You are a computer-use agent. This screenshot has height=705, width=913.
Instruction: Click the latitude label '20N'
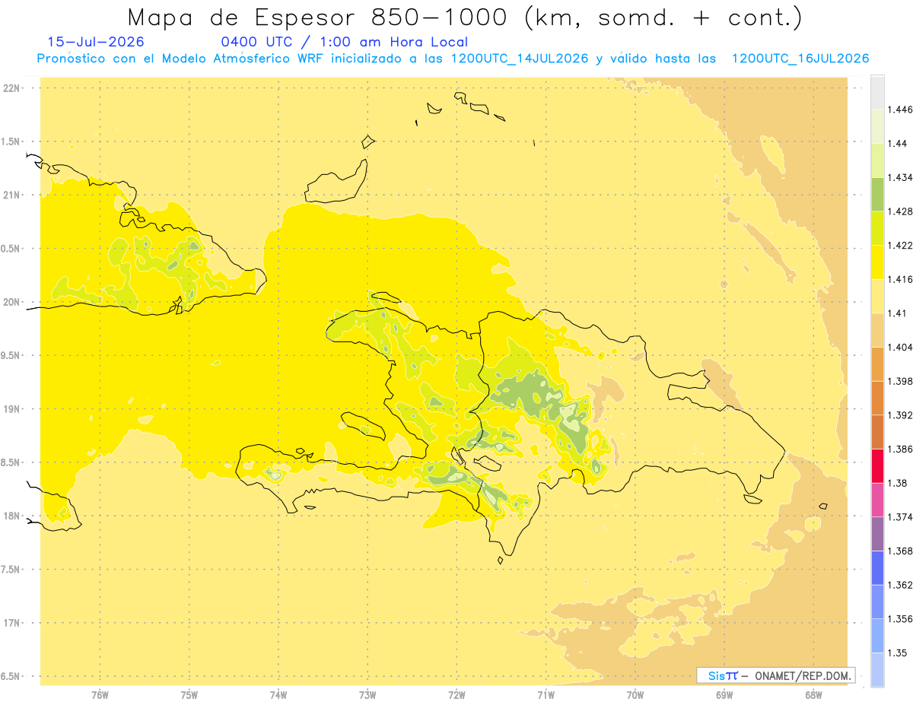(x=11, y=302)
